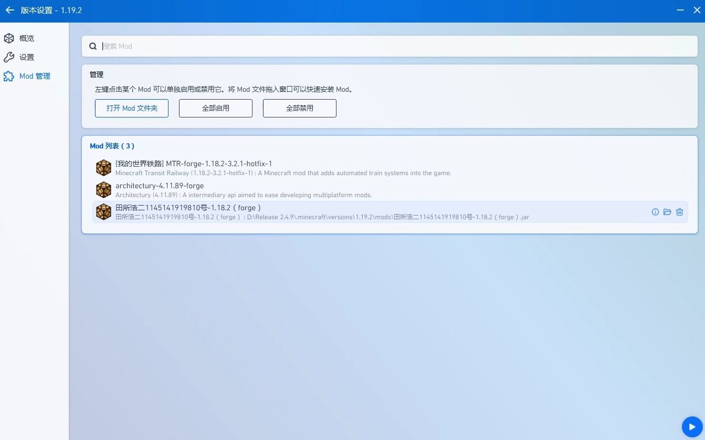Click the cube icon beside 概览

pyautogui.click(x=9, y=38)
